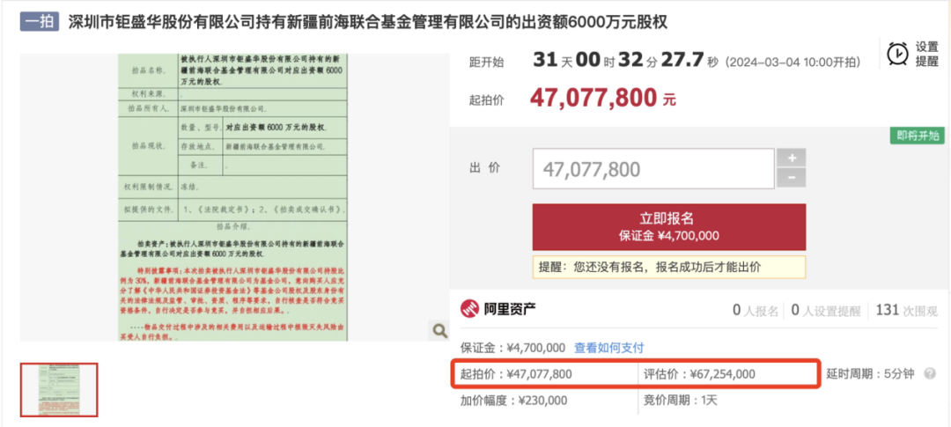
Task: Click the Ali Assets logo icon
Action: [x=470, y=310]
